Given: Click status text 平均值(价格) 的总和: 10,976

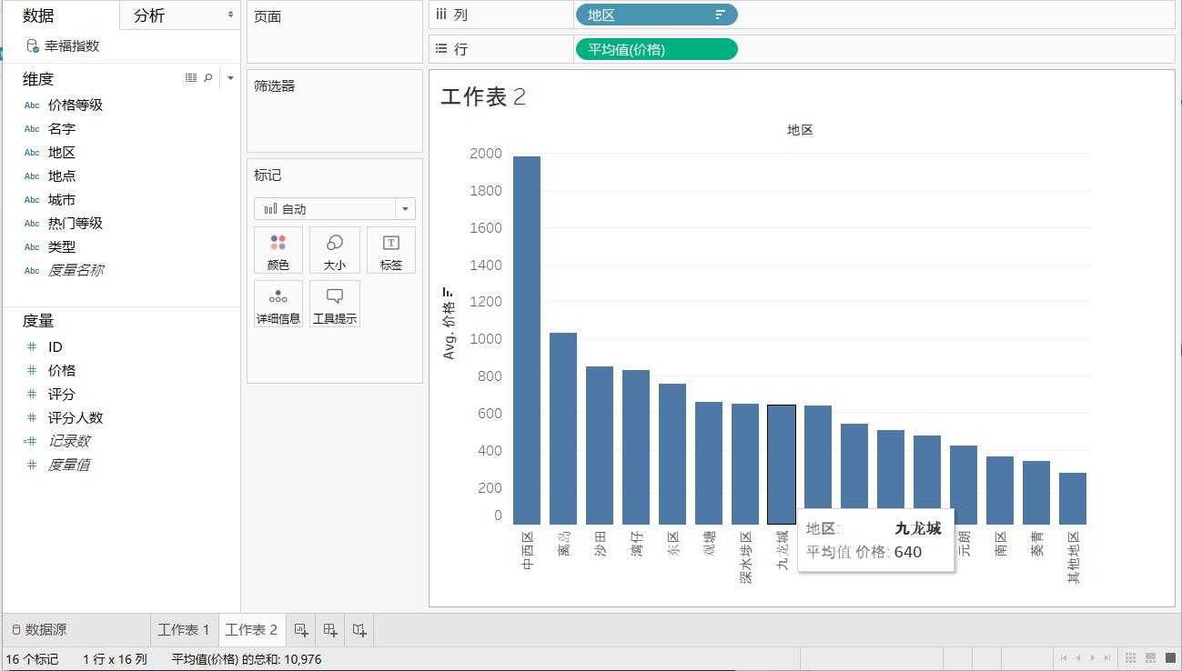Looking at the screenshot, I should [x=247, y=659].
